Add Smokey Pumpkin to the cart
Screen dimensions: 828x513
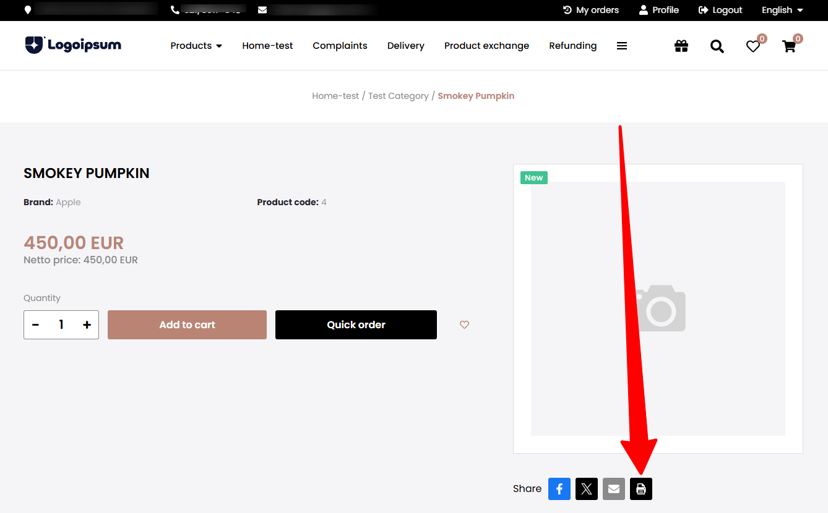187,324
